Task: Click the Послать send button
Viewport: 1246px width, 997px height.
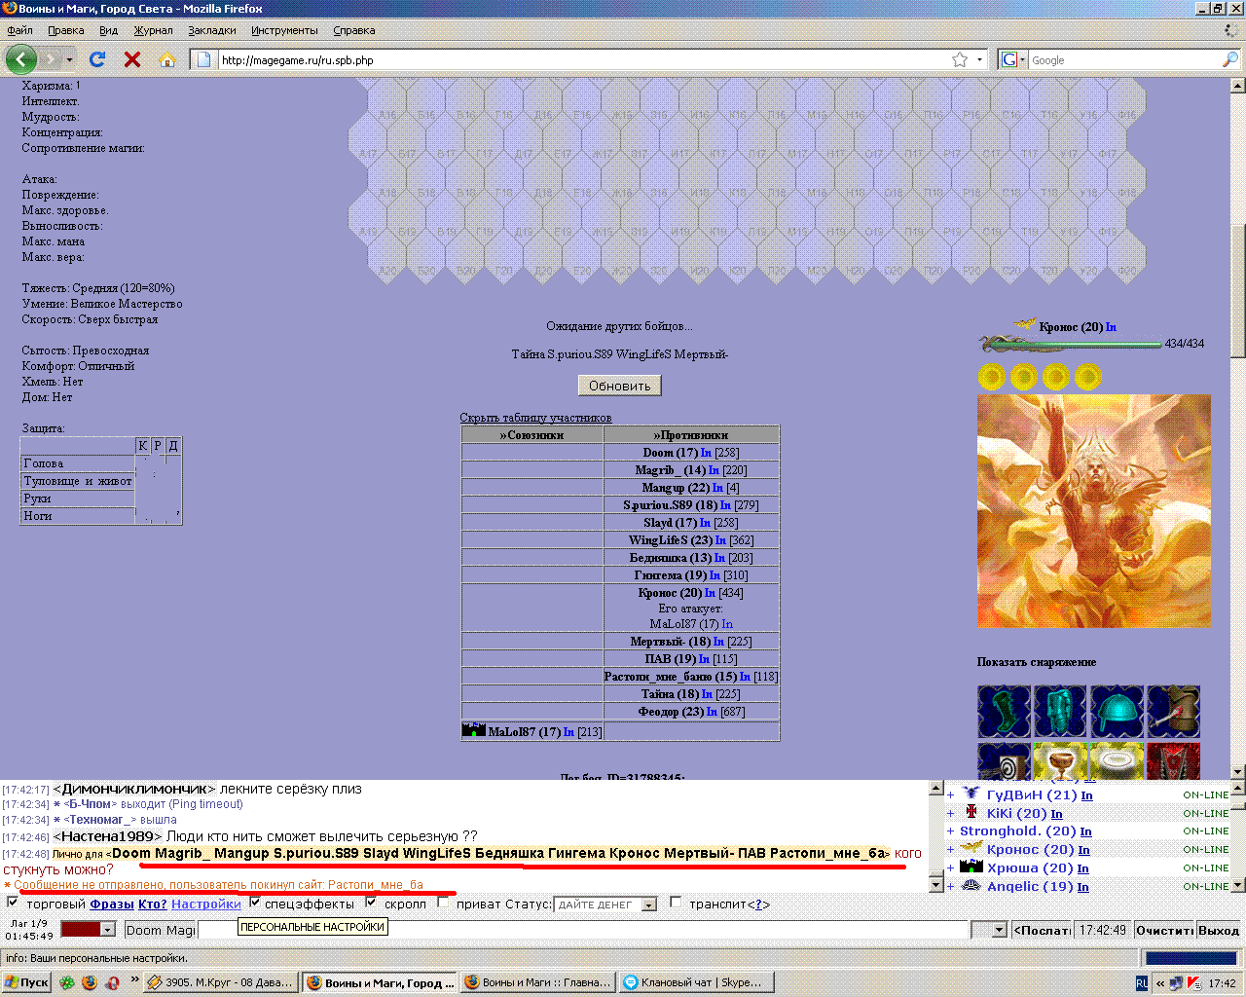Action: (x=1043, y=930)
